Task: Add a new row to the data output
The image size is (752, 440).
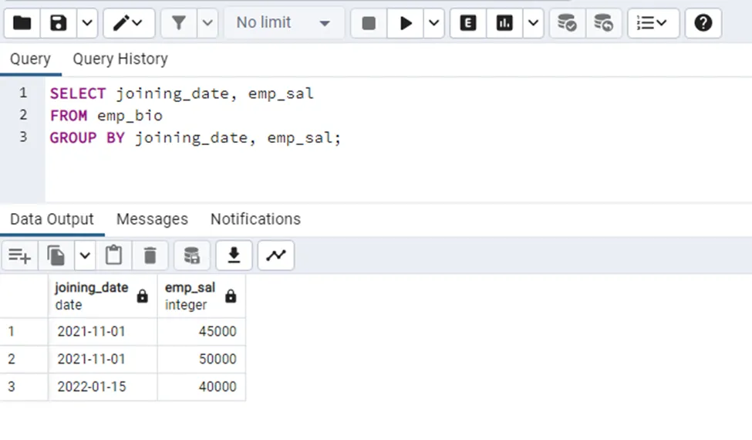Action: click(x=20, y=256)
